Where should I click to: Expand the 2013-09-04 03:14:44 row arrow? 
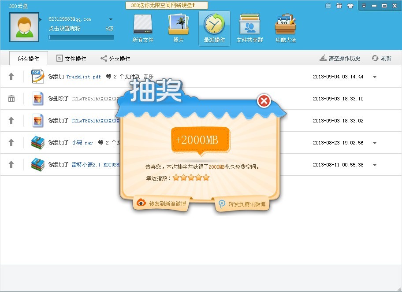click(x=375, y=77)
